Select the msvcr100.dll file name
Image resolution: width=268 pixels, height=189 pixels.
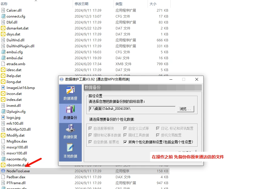coord(17,153)
